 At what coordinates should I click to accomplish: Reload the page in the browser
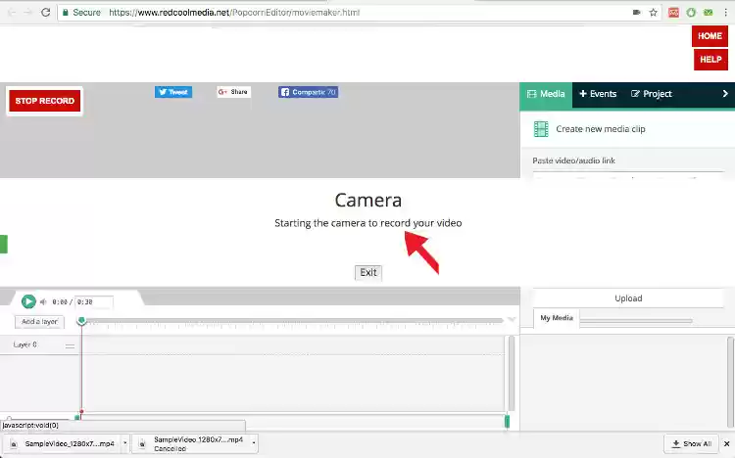[x=47, y=13]
